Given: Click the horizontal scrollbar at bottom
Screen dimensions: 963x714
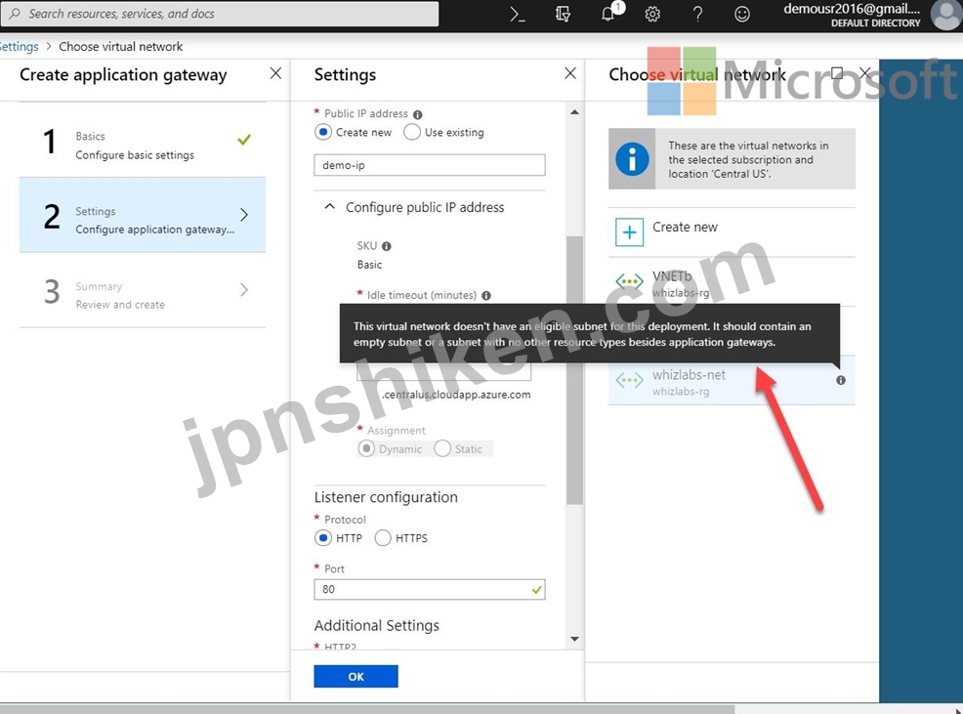Looking at the screenshot, I should (x=367, y=709).
